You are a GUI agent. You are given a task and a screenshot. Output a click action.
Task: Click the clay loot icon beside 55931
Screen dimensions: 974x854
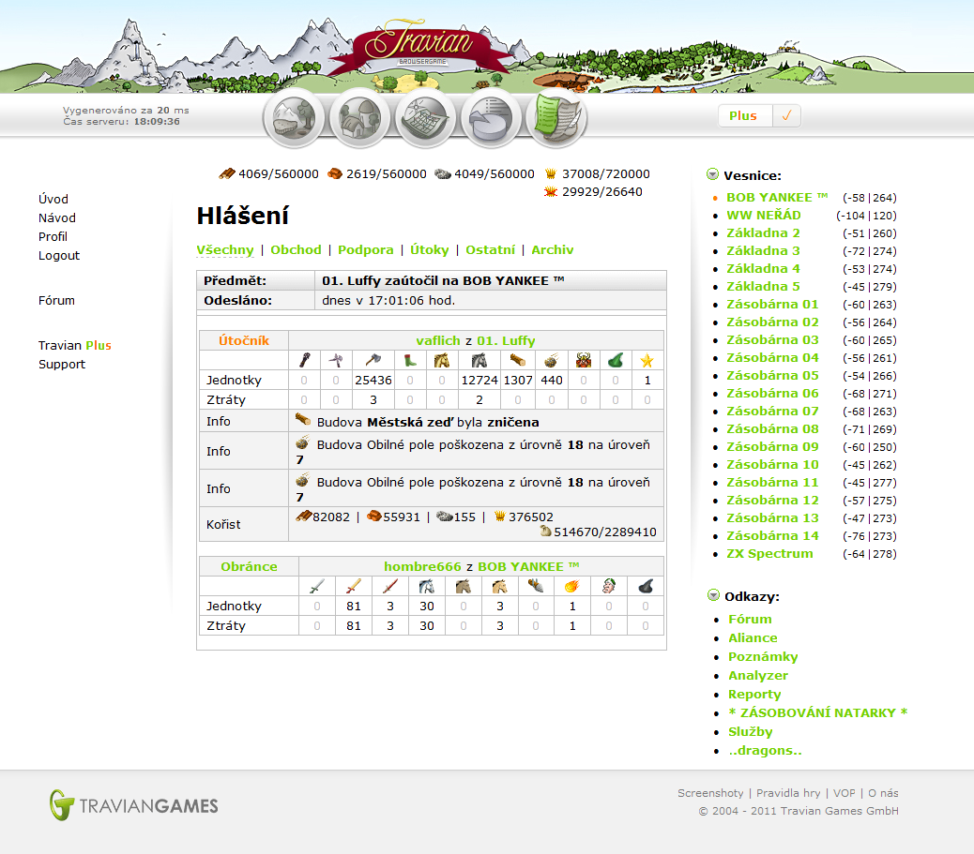(x=374, y=516)
